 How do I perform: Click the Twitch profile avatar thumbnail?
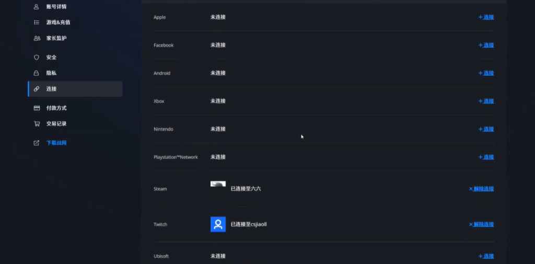click(218, 224)
